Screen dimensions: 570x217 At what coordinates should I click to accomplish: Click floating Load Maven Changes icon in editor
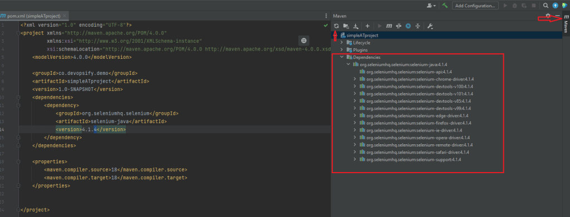pos(304,40)
